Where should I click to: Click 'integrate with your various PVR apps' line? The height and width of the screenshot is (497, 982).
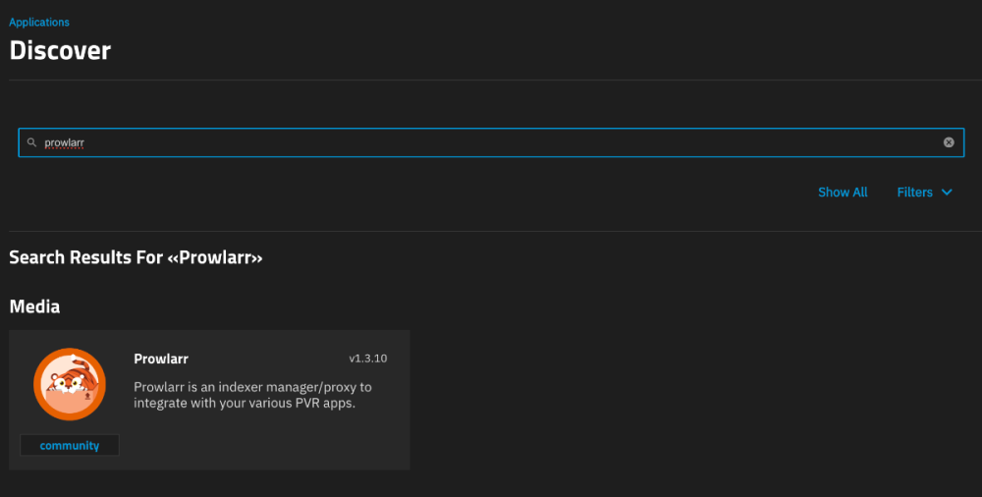coord(244,404)
